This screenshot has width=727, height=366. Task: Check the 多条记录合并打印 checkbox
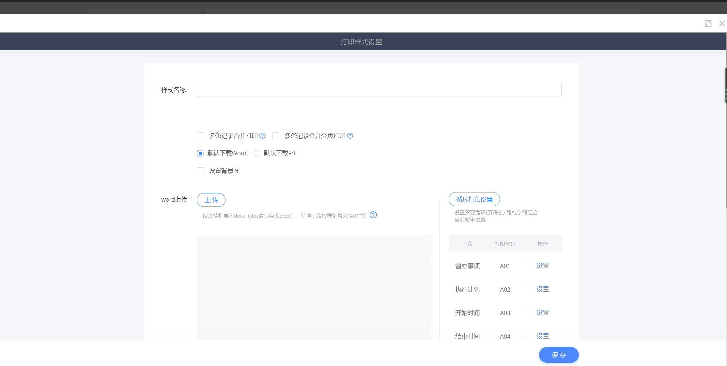(x=200, y=136)
